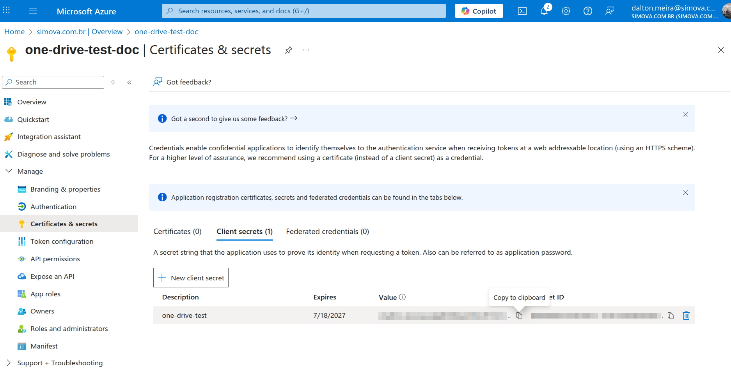Click the sidebar Search field
The height and width of the screenshot is (368, 731).
point(53,82)
